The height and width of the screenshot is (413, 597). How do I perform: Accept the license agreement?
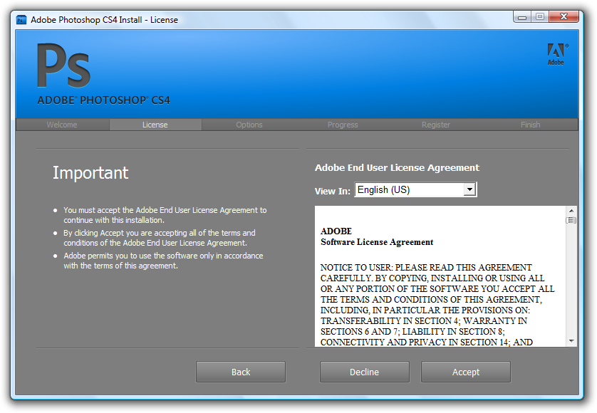click(466, 372)
